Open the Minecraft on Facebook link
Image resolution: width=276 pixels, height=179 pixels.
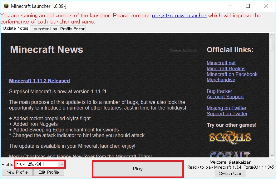click(x=232, y=74)
